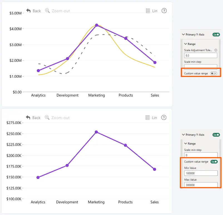Image resolution: width=223 pixels, height=215 pixels.
Task: Click the Scale min step field showing 0
Action: tap(201, 155)
